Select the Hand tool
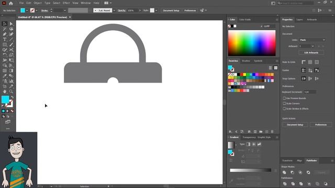Viewport: 335px width, 188px height. pos(5,91)
